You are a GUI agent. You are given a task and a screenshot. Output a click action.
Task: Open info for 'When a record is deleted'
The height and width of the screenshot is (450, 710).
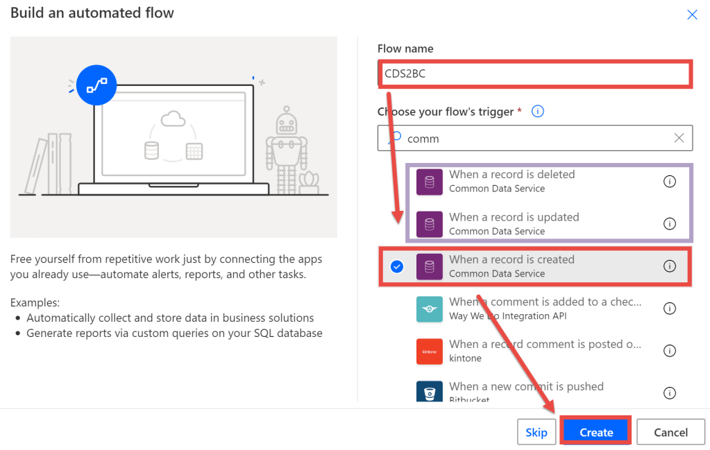(669, 182)
